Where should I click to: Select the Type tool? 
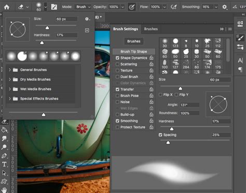4,164
